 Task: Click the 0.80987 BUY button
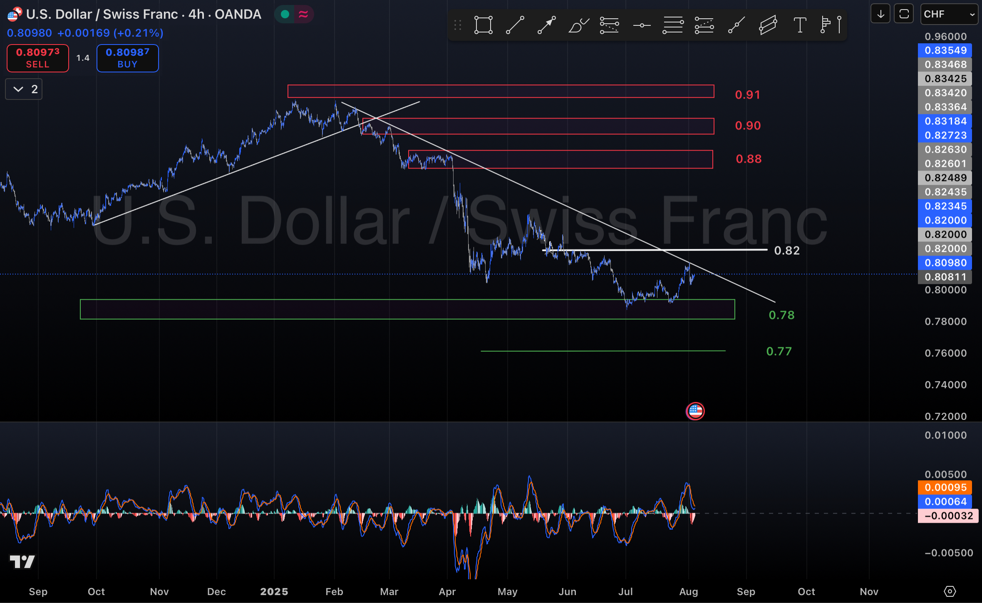click(127, 58)
